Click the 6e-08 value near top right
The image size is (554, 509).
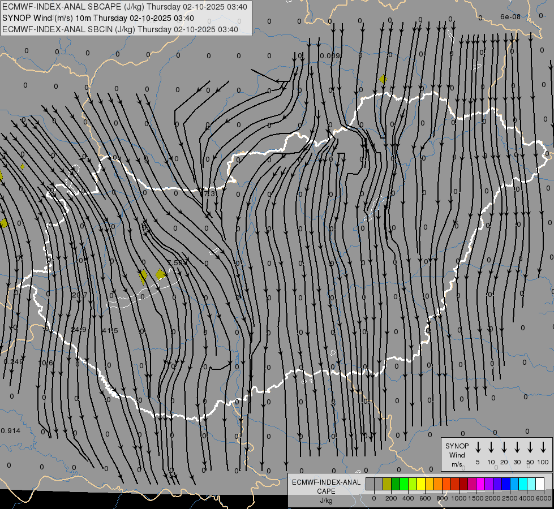coord(510,17)
